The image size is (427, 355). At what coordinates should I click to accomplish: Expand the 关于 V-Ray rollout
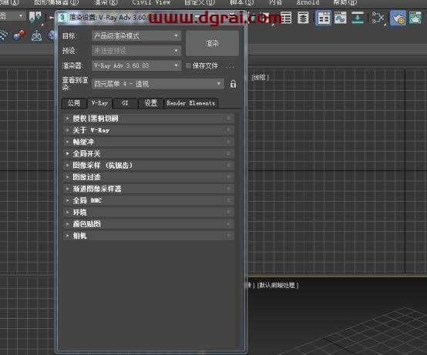coord(149,130)
